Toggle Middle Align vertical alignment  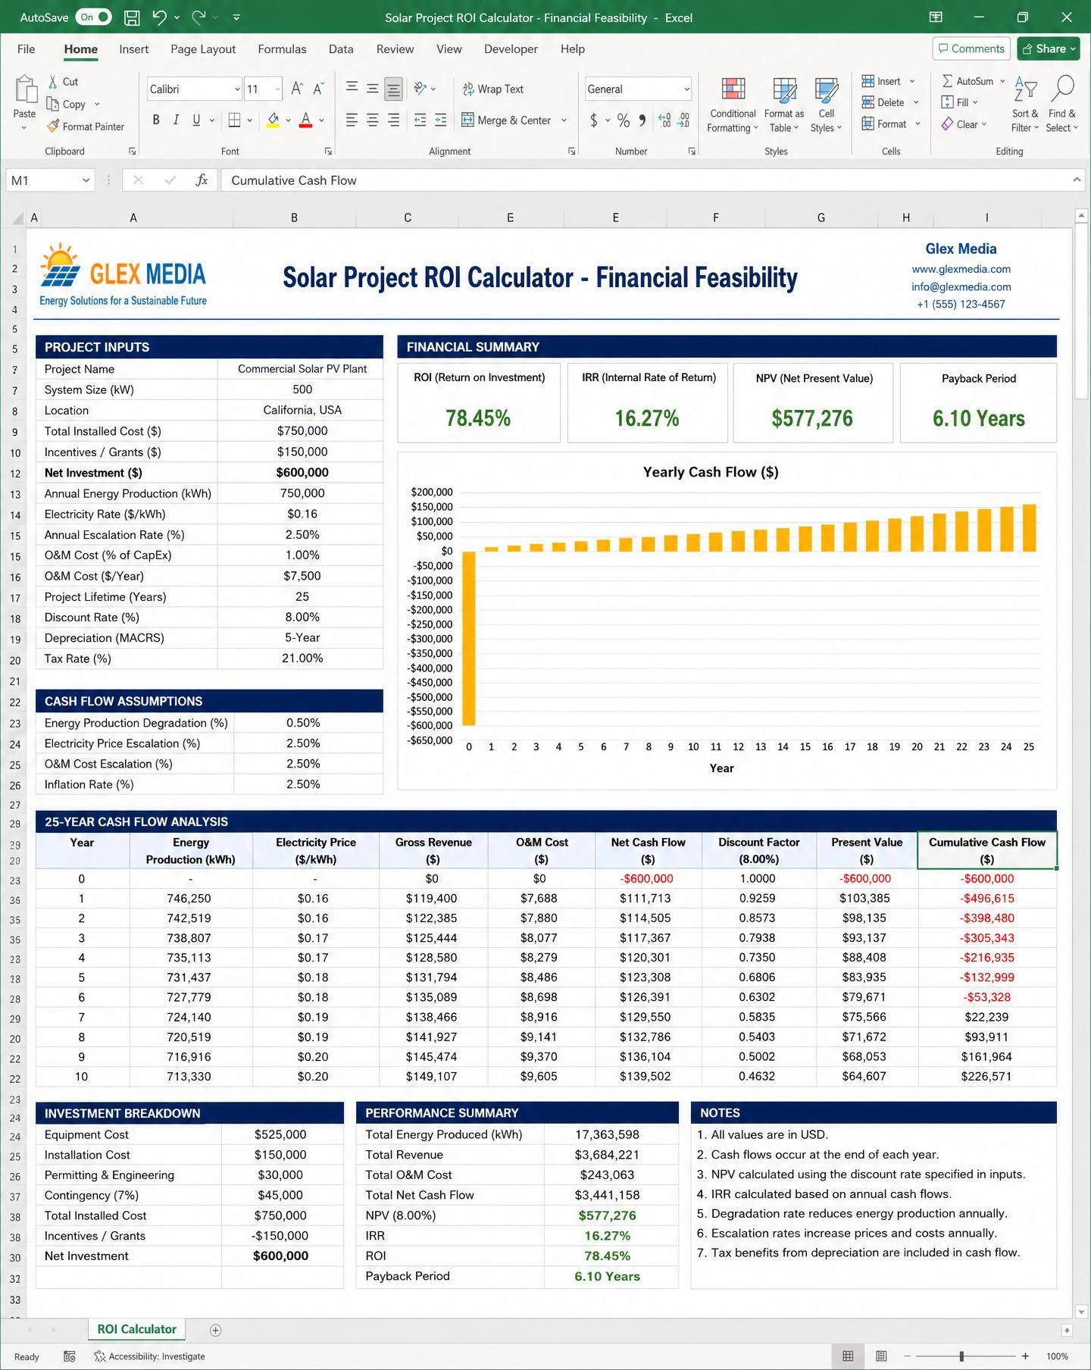click(x=372, y=89)
